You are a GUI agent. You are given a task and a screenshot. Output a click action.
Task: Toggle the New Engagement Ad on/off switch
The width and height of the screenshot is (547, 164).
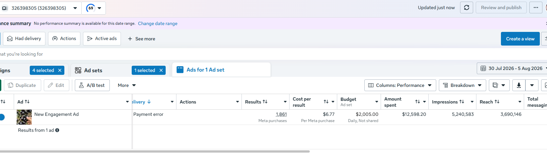click(x=1, y=117)
